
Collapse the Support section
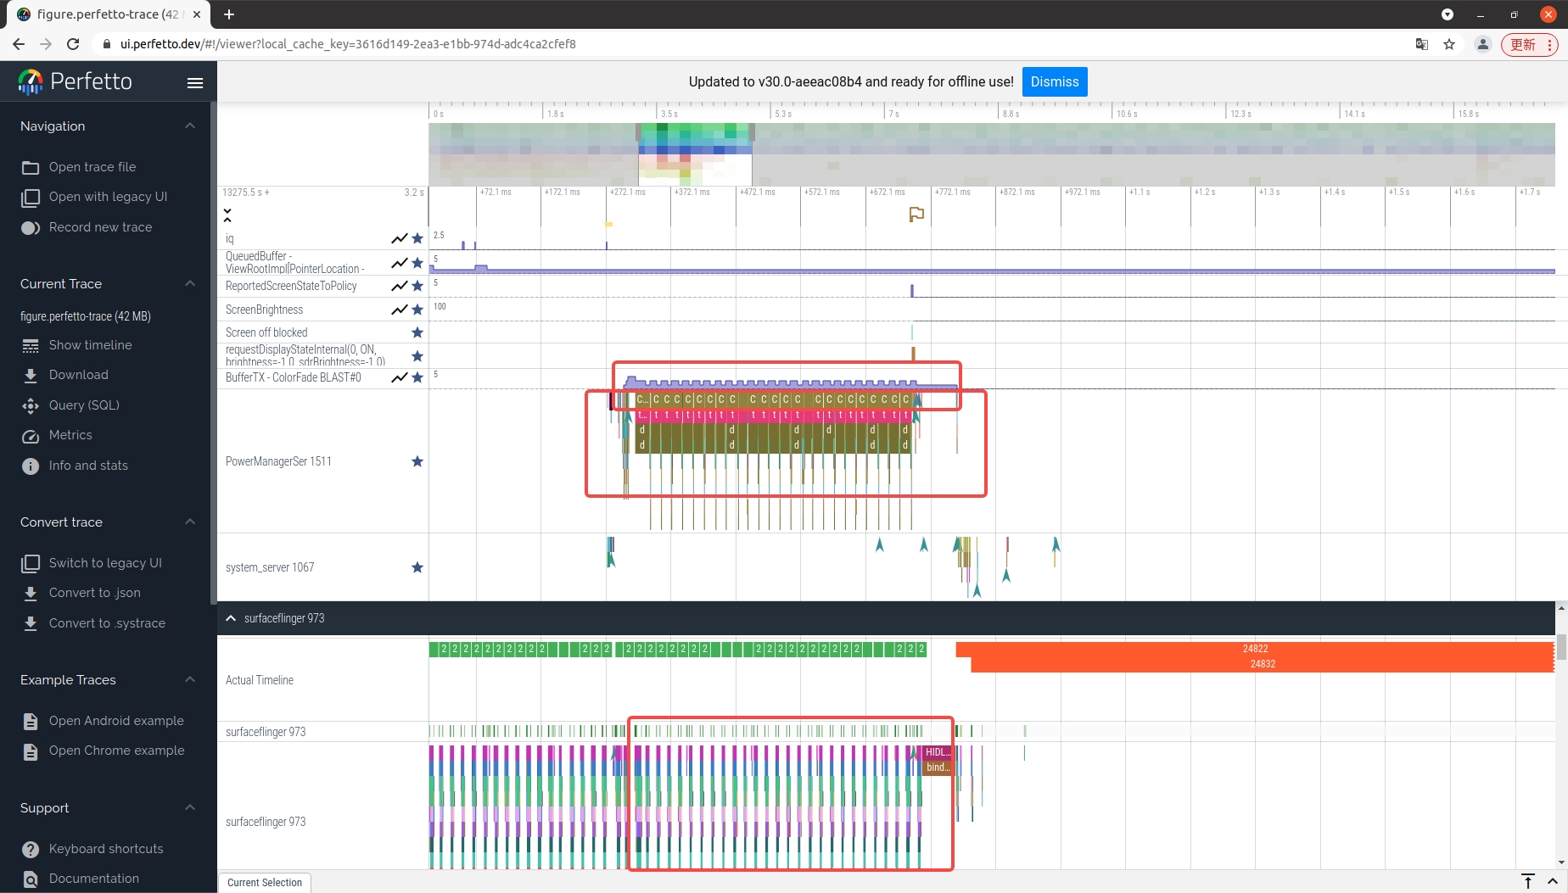coord(190,807)
